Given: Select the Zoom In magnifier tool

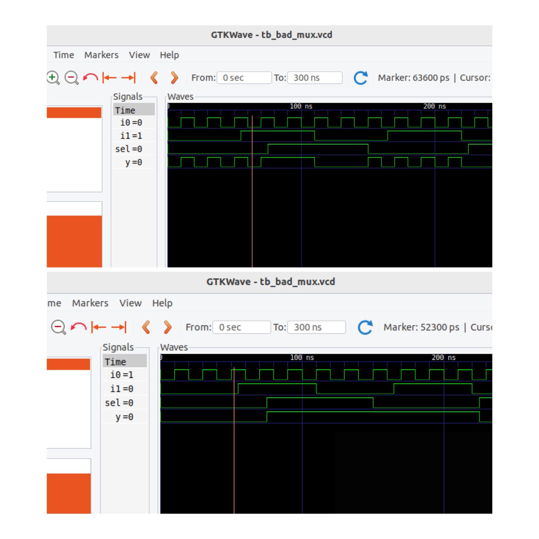Looking at the screenshot, I should pyautogui.click(x=52, y=78).
